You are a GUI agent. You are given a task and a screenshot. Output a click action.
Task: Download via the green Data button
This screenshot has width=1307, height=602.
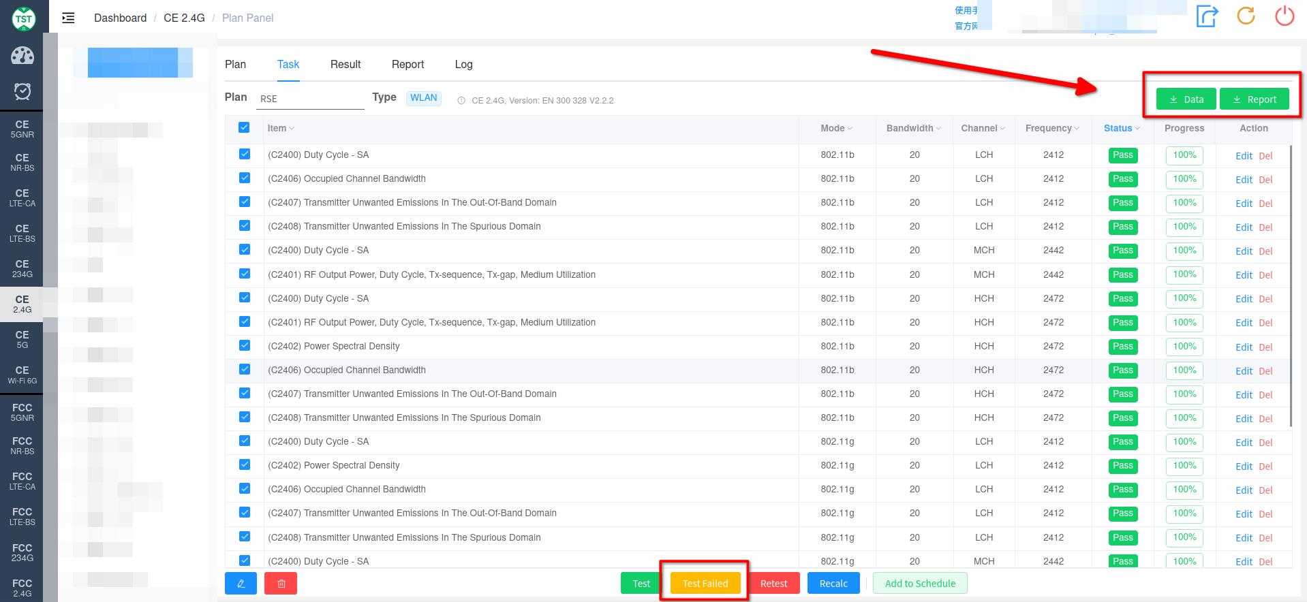point(1186,99)
